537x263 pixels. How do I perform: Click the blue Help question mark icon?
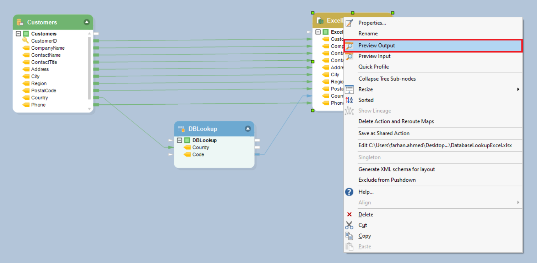tap(349, 192)
